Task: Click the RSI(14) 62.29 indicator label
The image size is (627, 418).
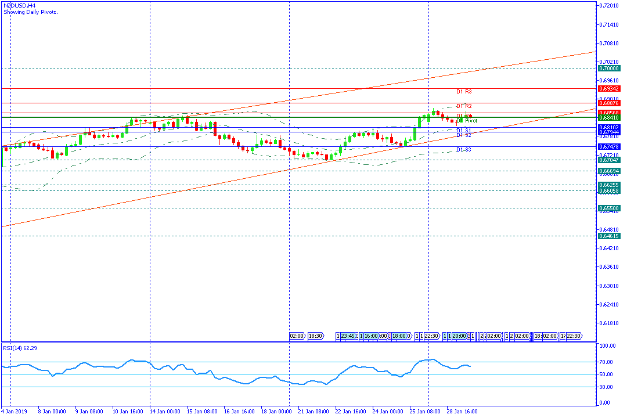Action: 20,348
